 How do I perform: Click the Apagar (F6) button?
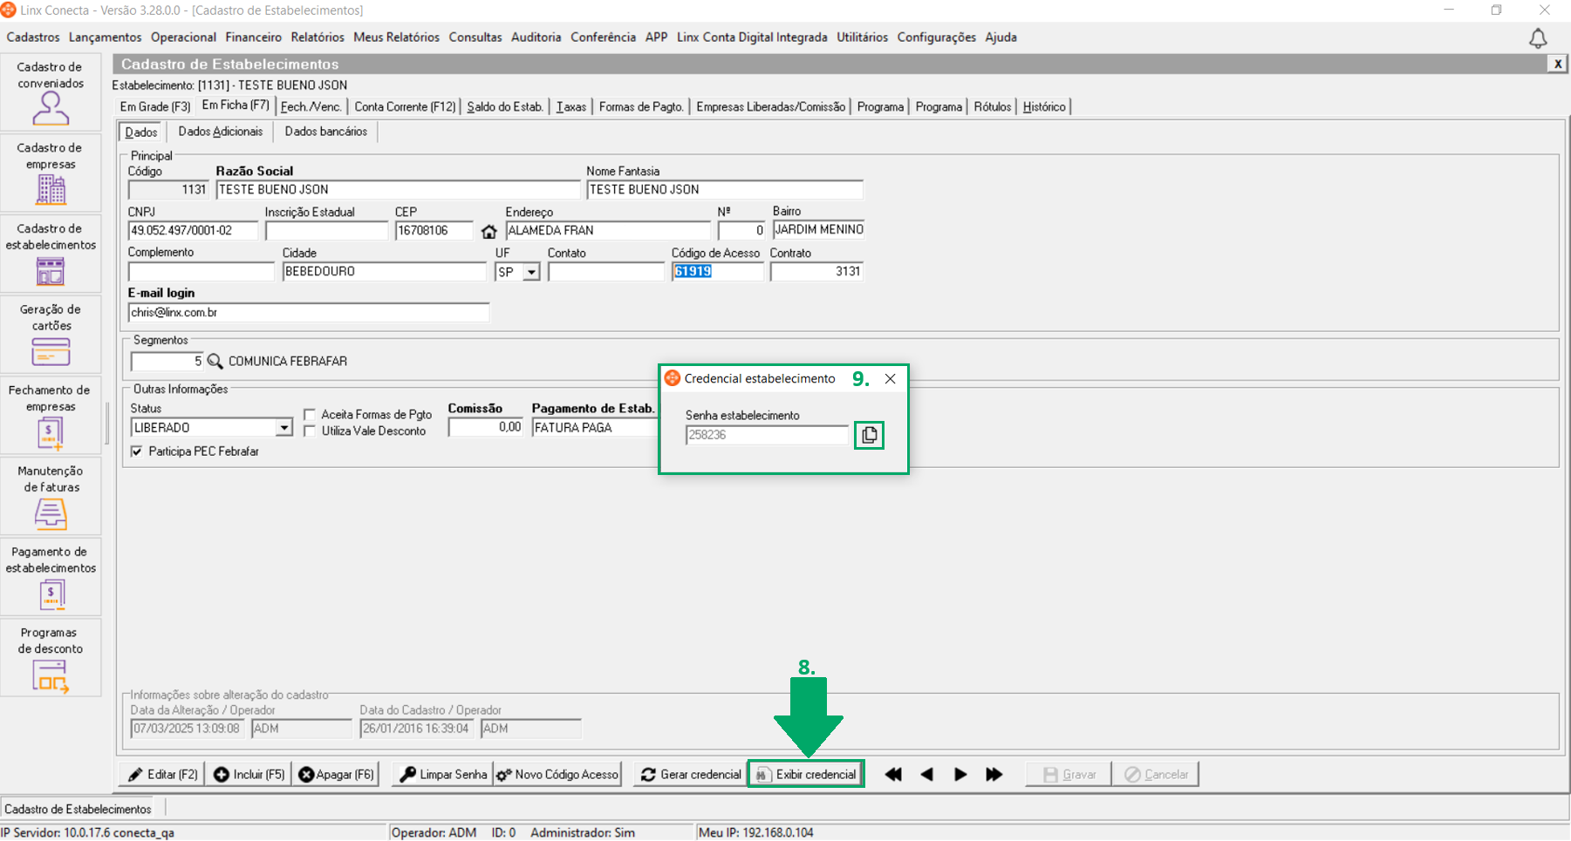pyautogui.click(x=337, y=774)
